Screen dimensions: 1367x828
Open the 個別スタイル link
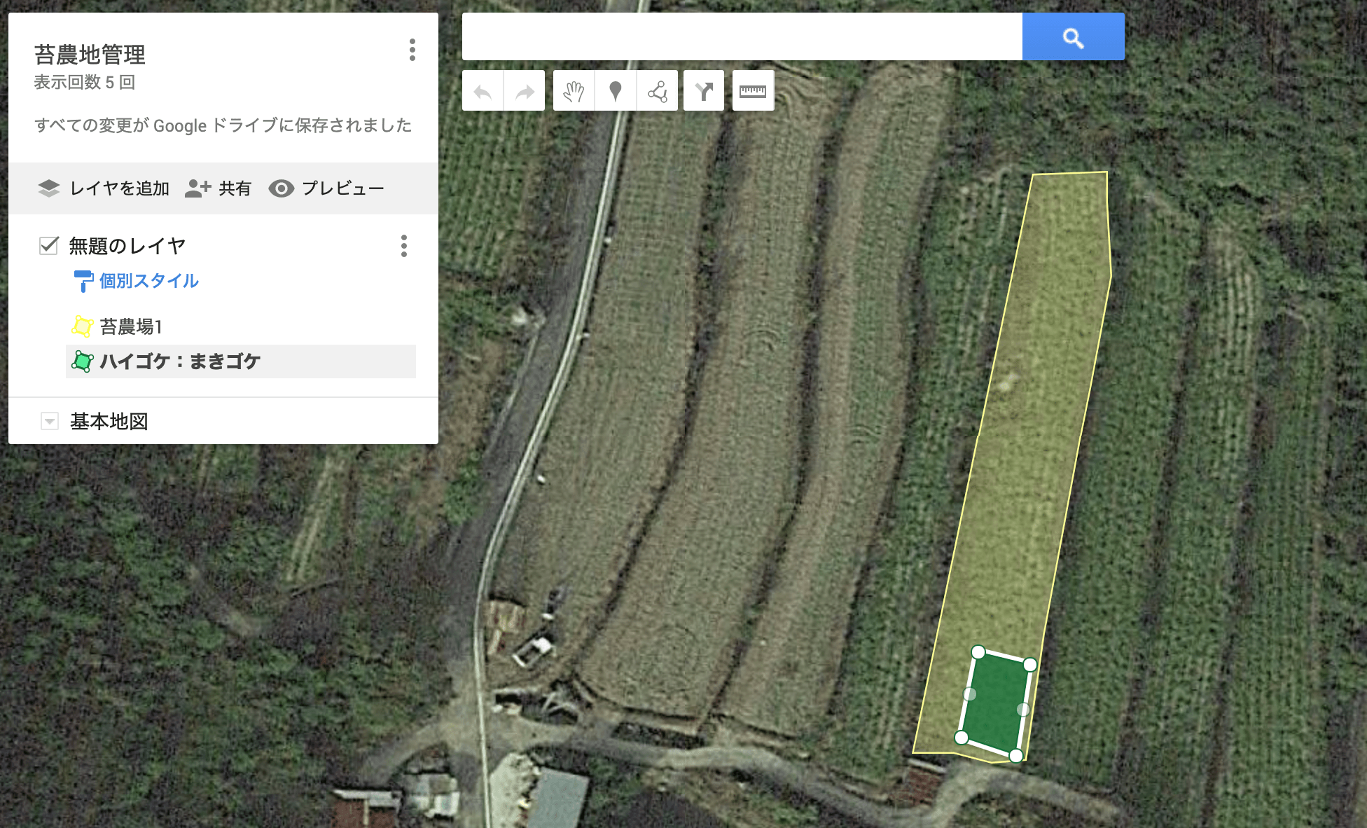coord(149,281)
